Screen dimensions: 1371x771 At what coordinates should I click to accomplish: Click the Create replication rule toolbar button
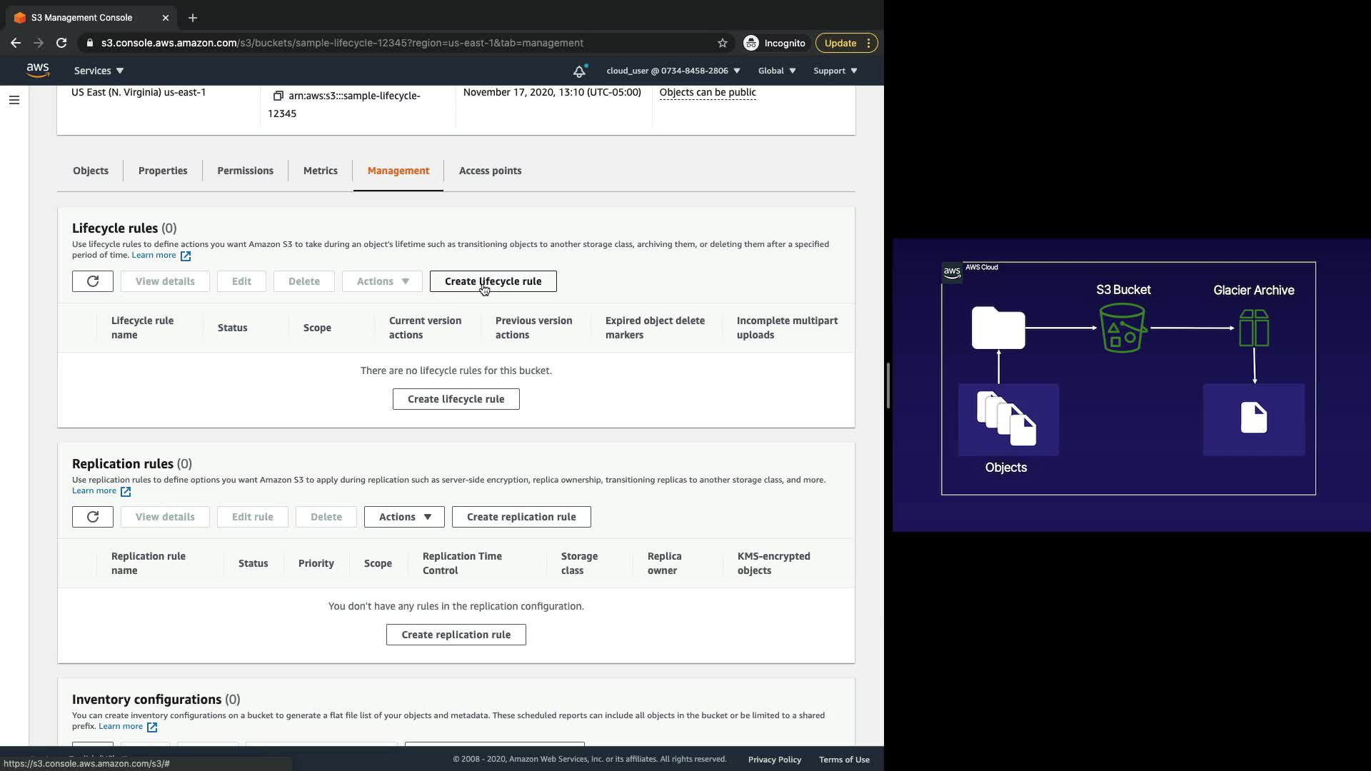click(x=521, y=517)
